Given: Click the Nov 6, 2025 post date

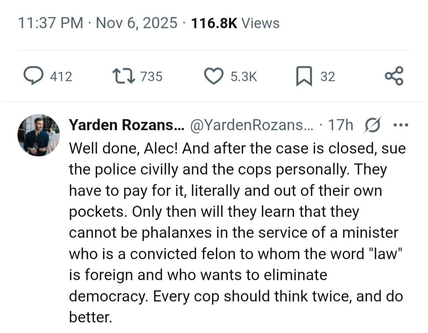Looking at the screenshot, I should click(x=136, y=23).
